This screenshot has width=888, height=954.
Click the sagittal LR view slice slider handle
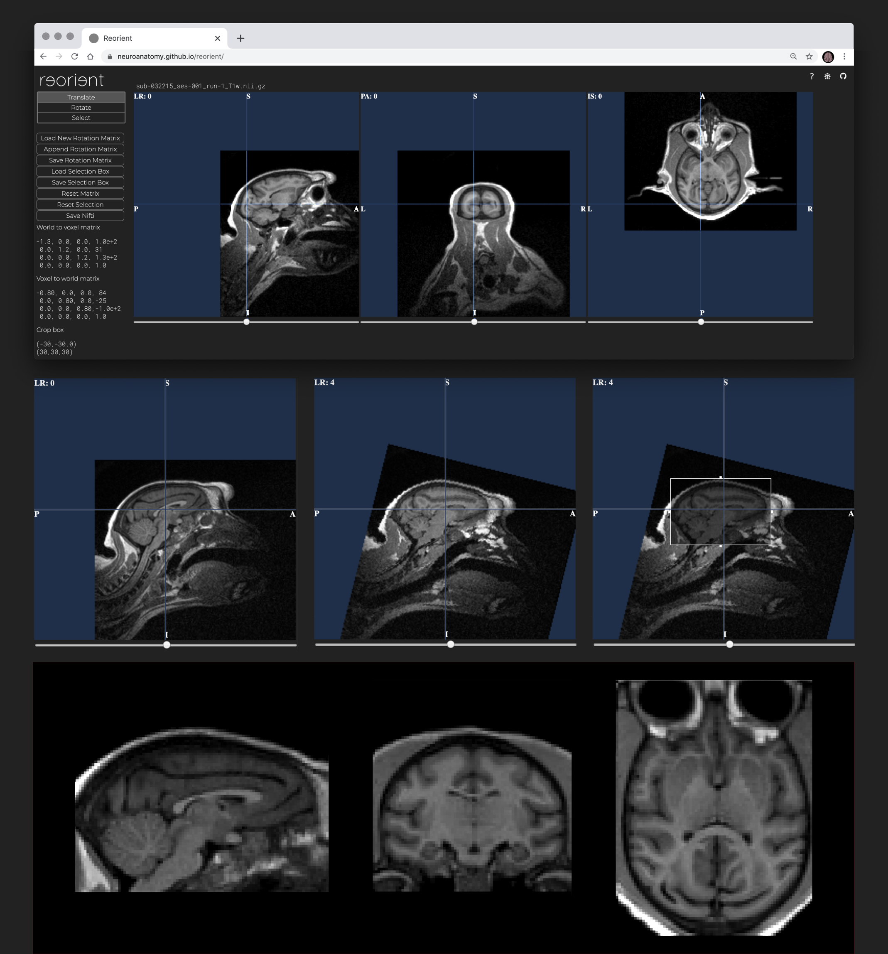(x=246, y=322)
